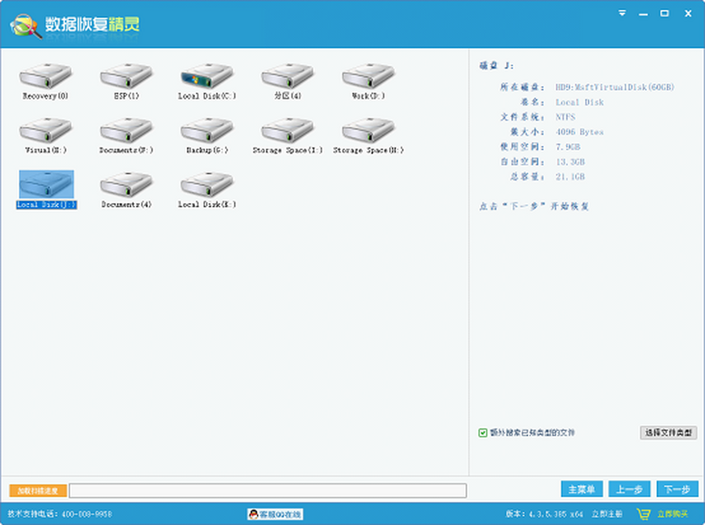Image resolution: width=705 pixels, height=525 pixels.
Task: Click the highlighted Local Disk (J:) drive
Action: (x=46, y=186)
